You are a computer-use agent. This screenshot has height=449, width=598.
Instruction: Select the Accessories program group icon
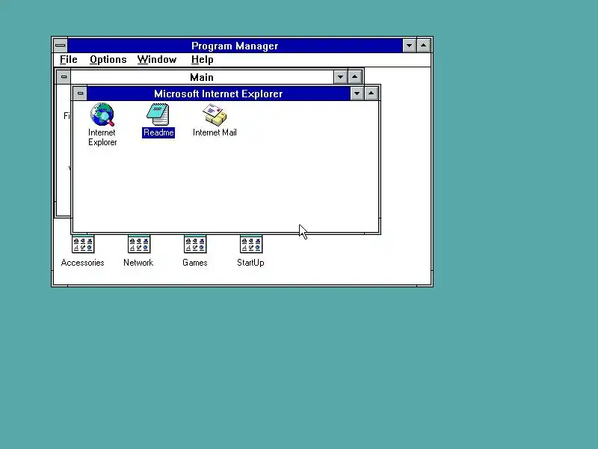(x=83, y=244)
